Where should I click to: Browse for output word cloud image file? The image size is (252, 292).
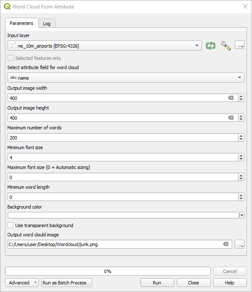pos(239,244)
